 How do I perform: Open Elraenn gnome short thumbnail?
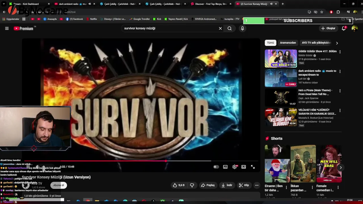pos(277,163)
